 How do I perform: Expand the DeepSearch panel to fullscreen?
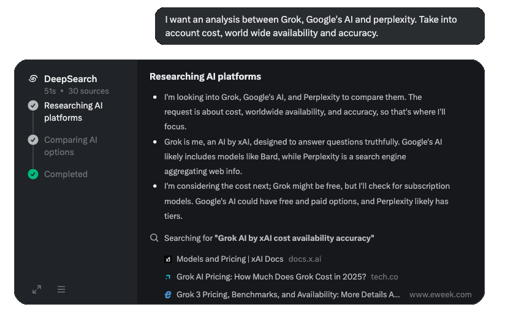(37, 289)
